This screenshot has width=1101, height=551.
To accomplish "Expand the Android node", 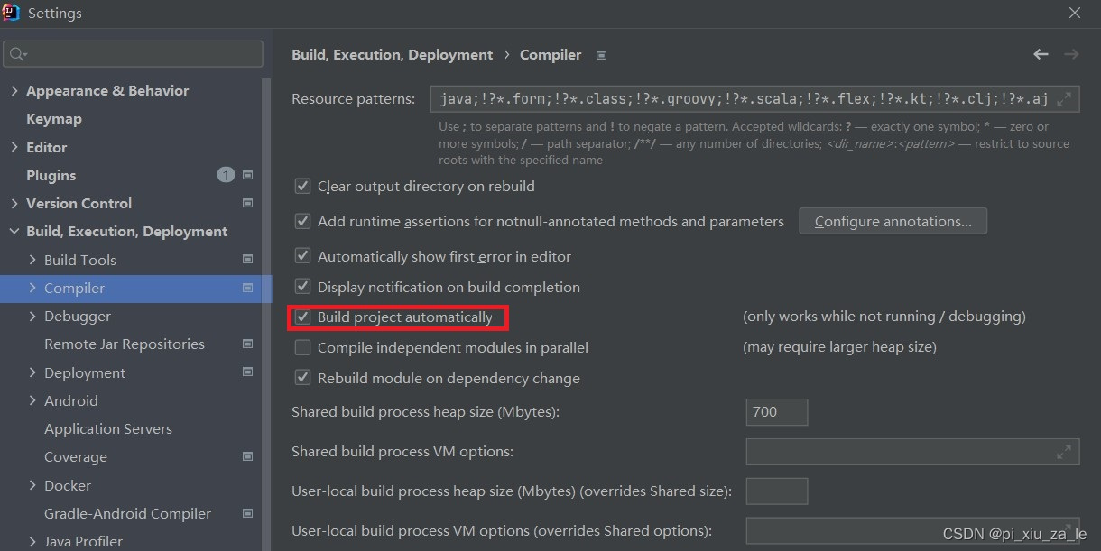I will pos(32,401).
